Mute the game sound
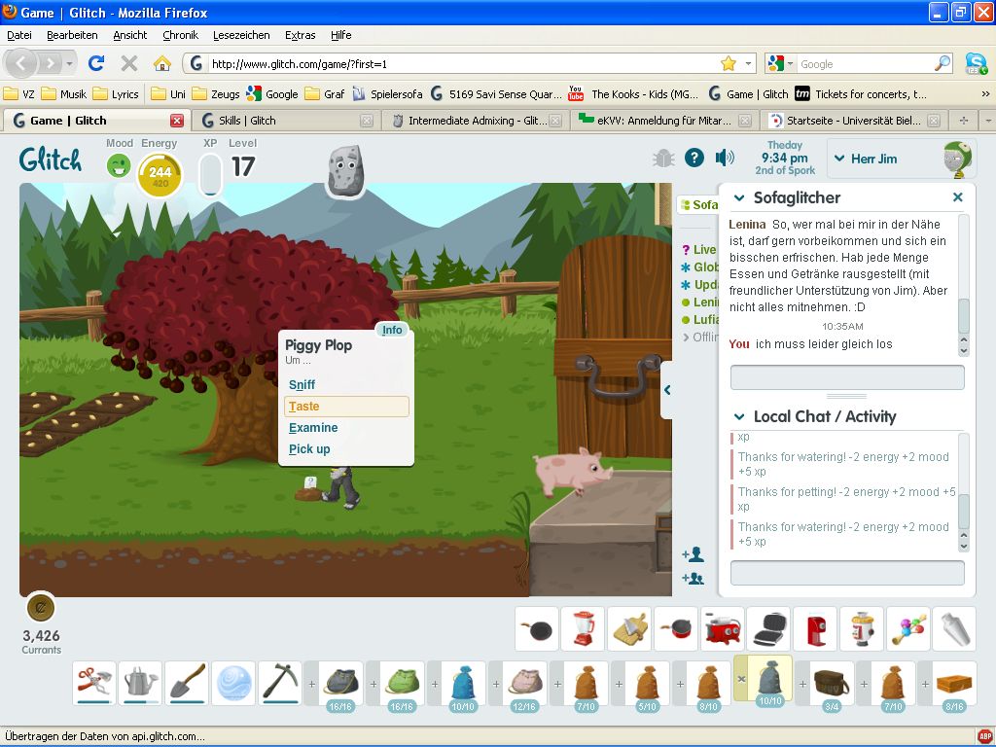The height and width of the screenshot is (747, 996). pyautogui.click(x=725, y=158)
